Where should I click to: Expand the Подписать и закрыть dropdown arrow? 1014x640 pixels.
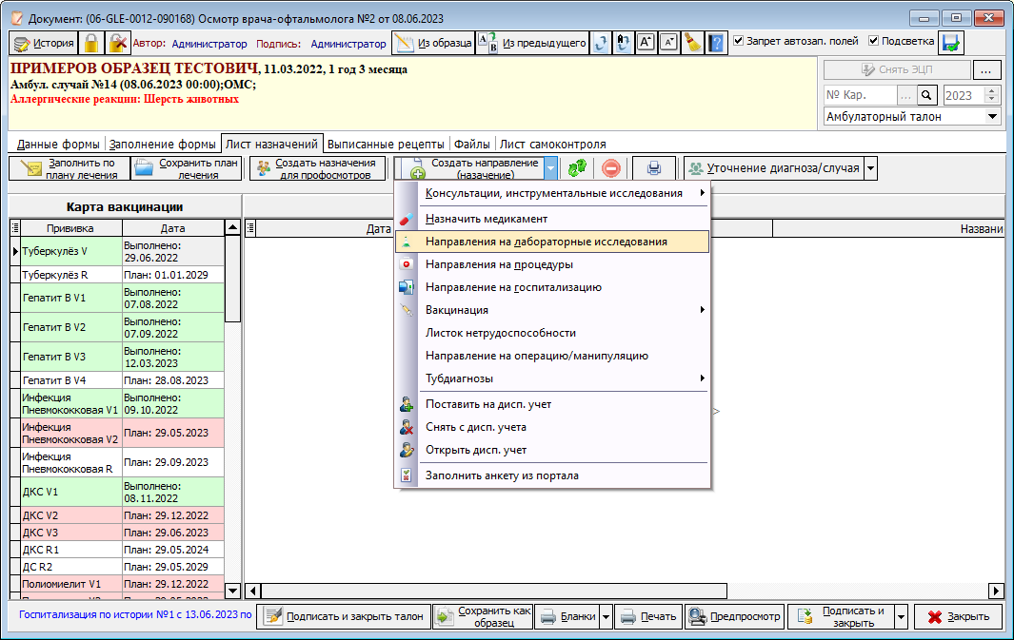coord(902,617)
